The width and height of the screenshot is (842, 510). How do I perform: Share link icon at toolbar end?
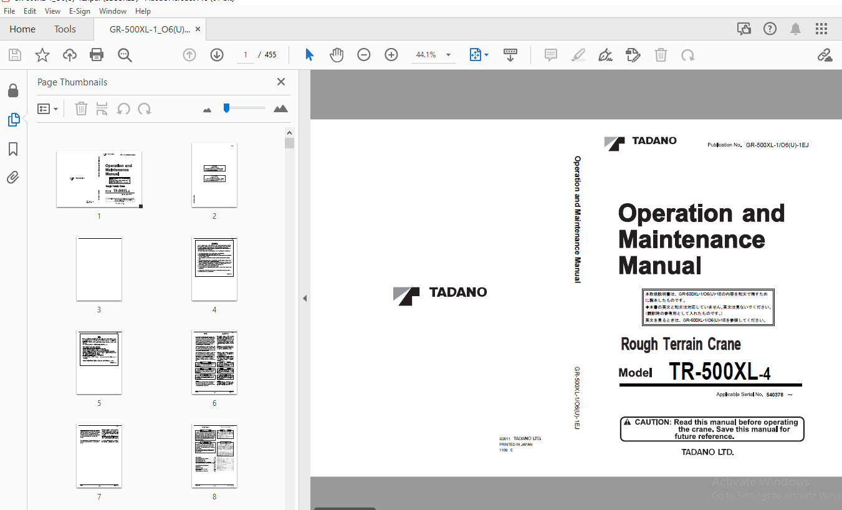(825, 55)
